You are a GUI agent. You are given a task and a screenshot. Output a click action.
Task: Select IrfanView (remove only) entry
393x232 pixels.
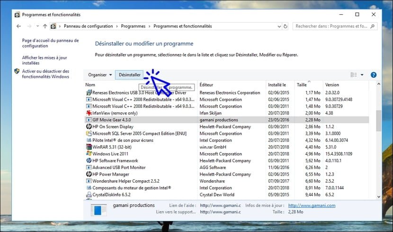(x=227, y=113)
